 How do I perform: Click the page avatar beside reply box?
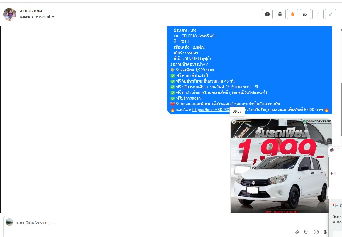click(9, 222)
